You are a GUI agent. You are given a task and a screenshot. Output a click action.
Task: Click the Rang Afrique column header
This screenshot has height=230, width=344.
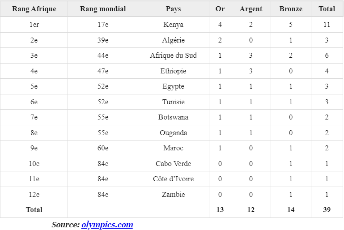(x=34, y=9)
